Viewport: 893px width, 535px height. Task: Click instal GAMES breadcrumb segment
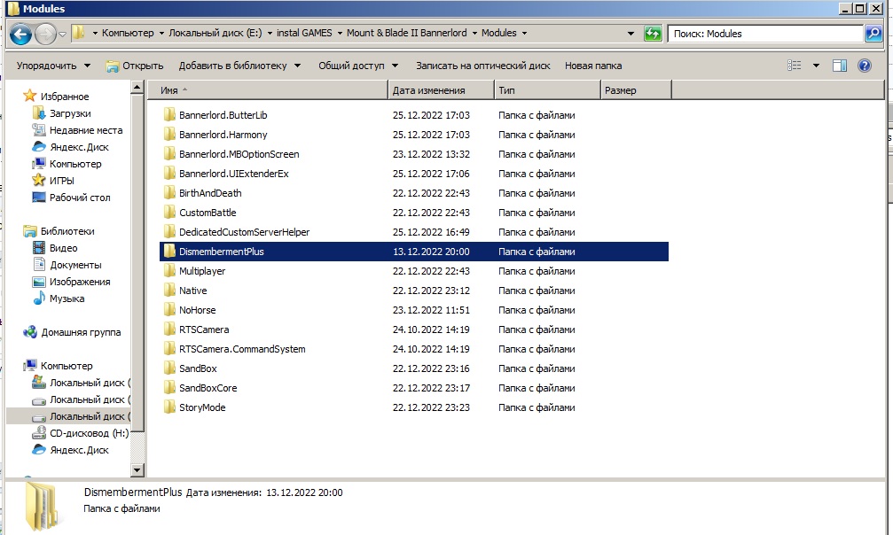click(304, 33)
